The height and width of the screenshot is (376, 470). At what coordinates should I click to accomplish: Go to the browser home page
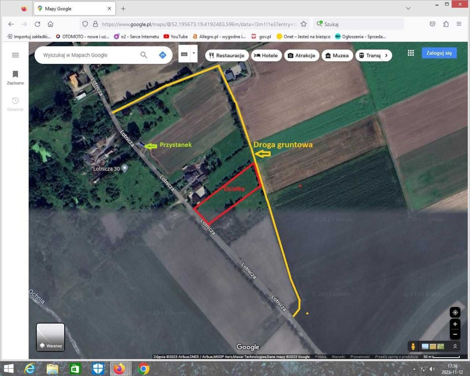click(x=51, y=24)
